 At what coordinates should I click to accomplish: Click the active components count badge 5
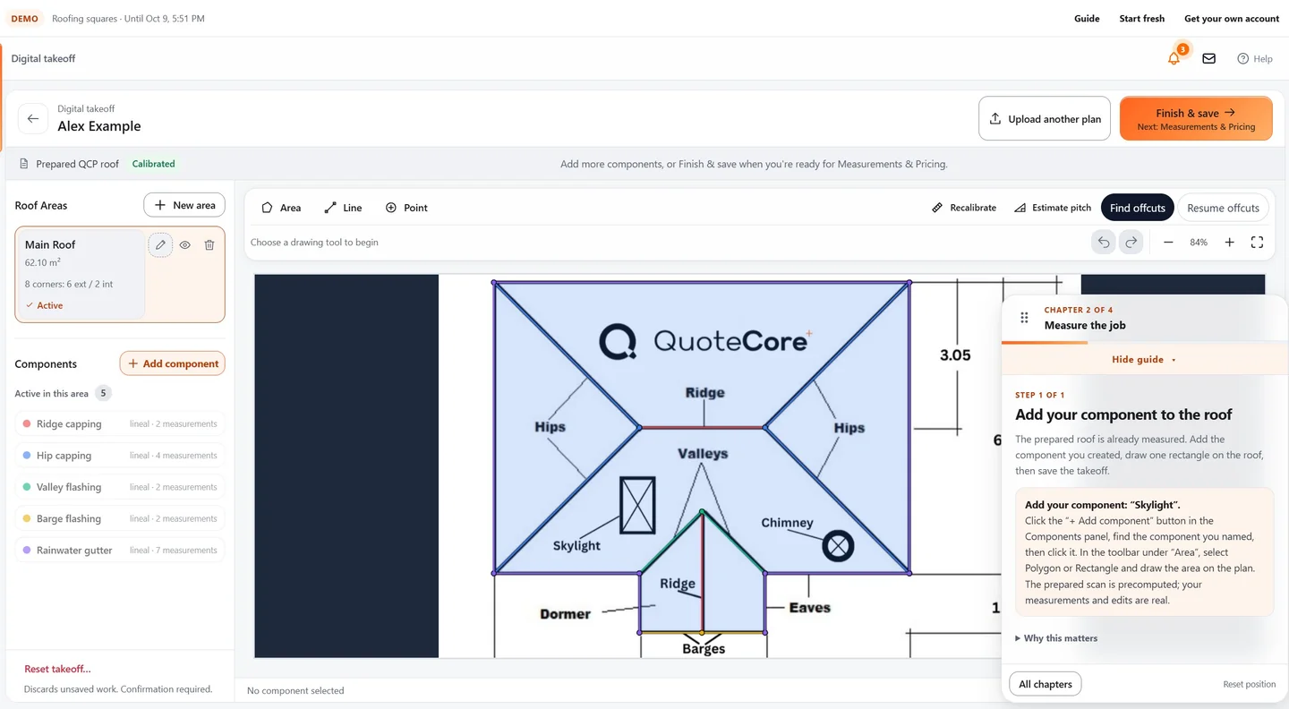tap(103, 393)
